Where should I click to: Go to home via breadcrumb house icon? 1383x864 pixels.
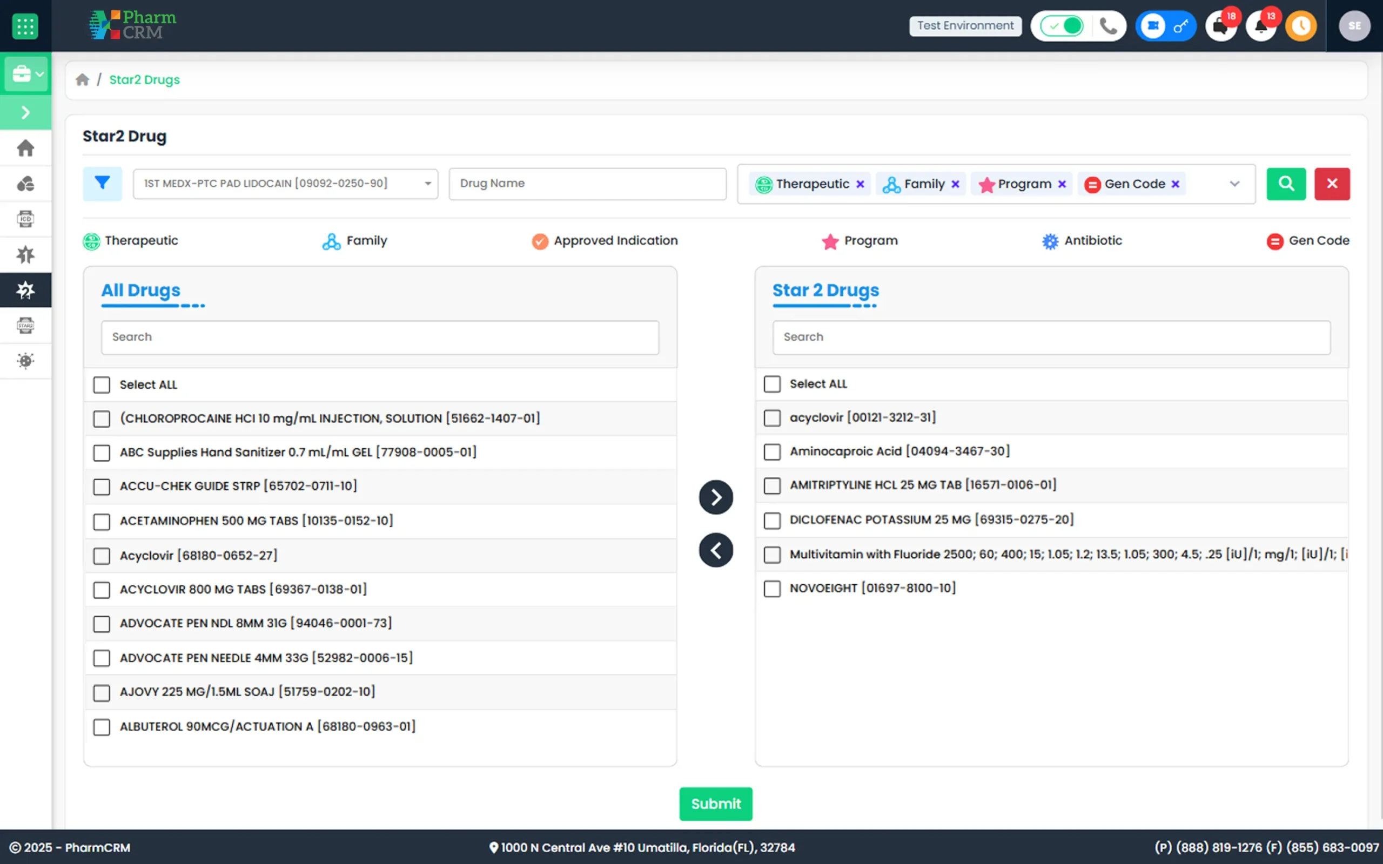click(82, 79)
